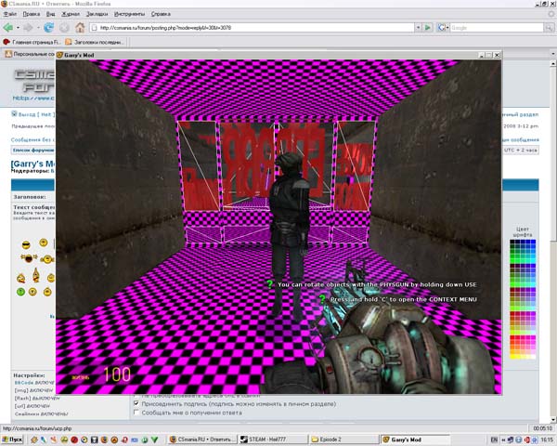
Task: Open the Список форумов link
Action: tap(32, 151)
